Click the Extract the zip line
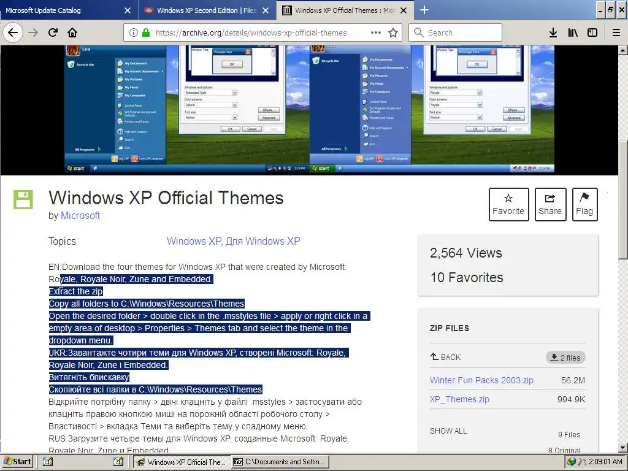The width and height of the screenshot is (628, 471). pos(75,291)
